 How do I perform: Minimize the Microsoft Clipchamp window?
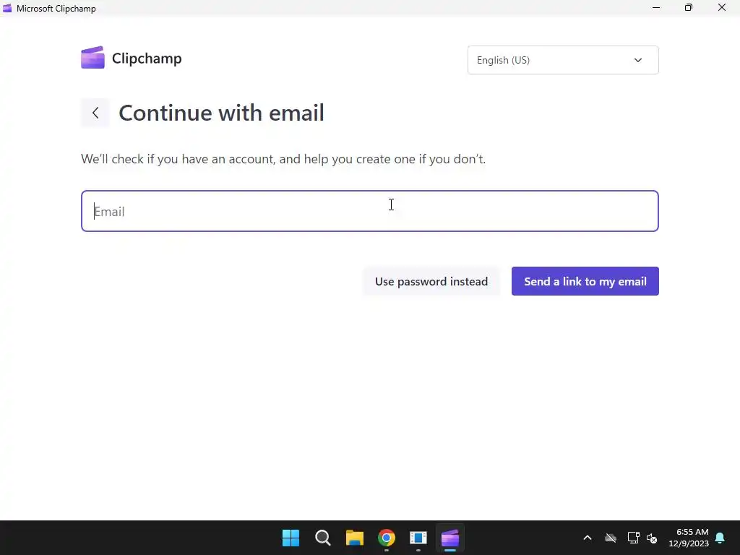point(656,7)
